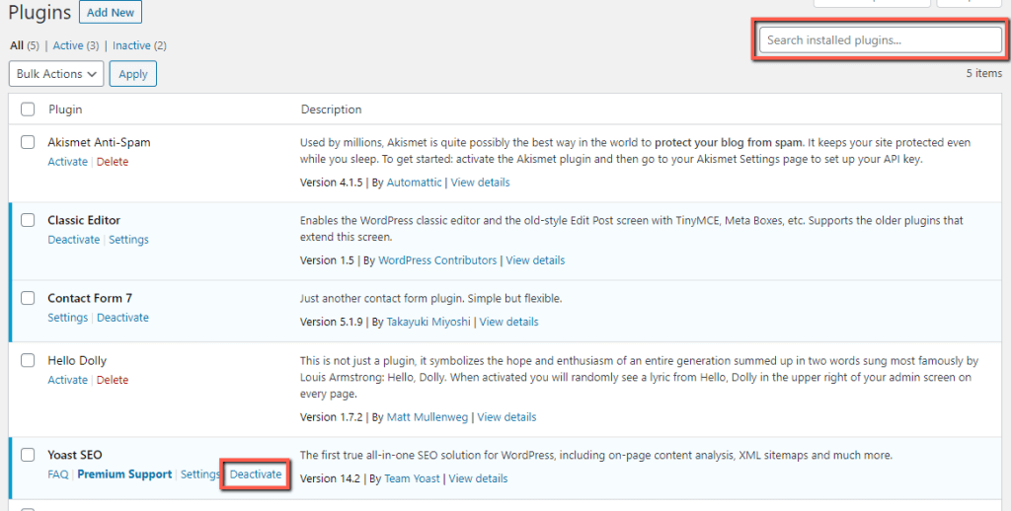Viewport: 1011px width, 511px height.
Task: Focus the Search installed plugins field
Action: point(880,39)
